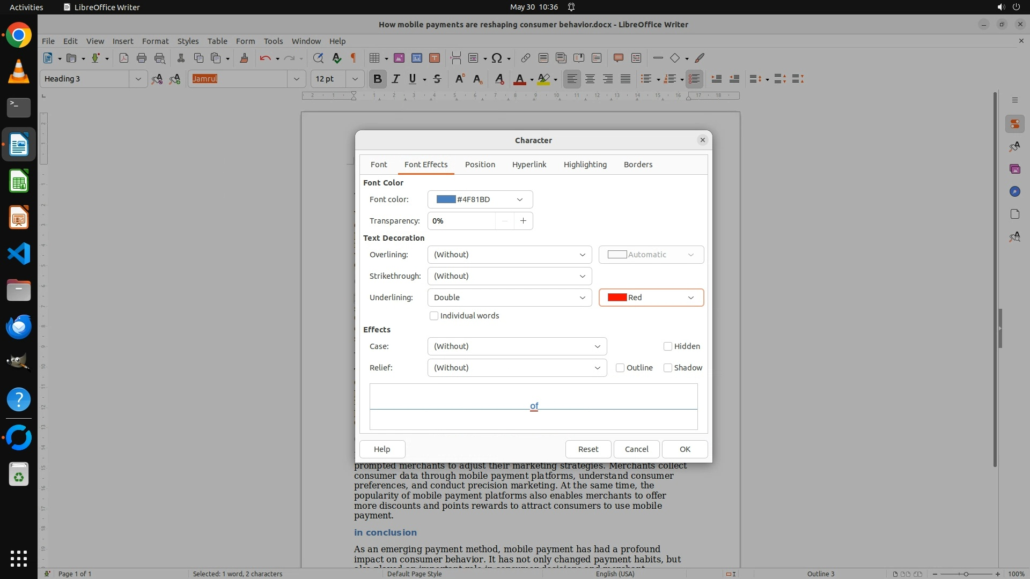Open the Position tab
This screenshot has width=1030, height=579.
point(480,165)
